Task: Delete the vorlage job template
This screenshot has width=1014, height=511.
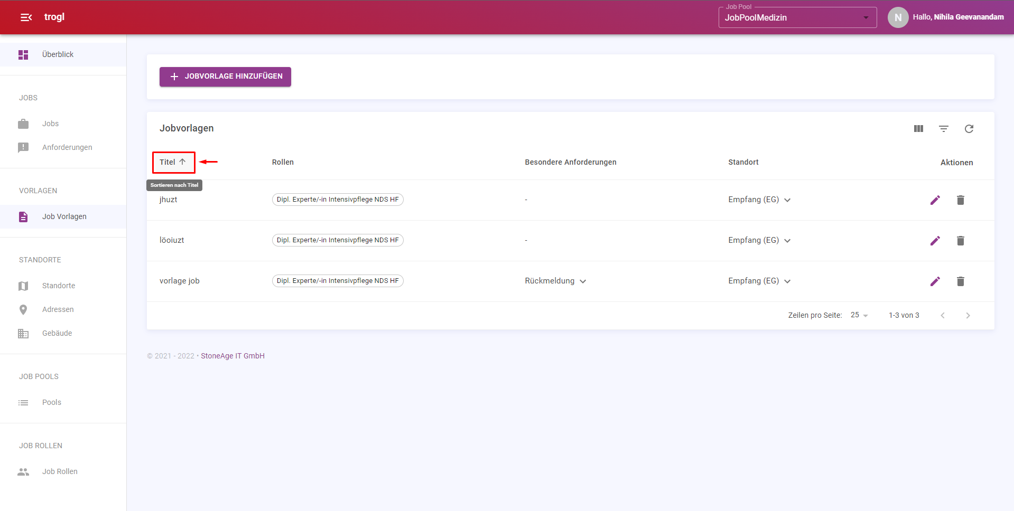Action: point(961,281)
